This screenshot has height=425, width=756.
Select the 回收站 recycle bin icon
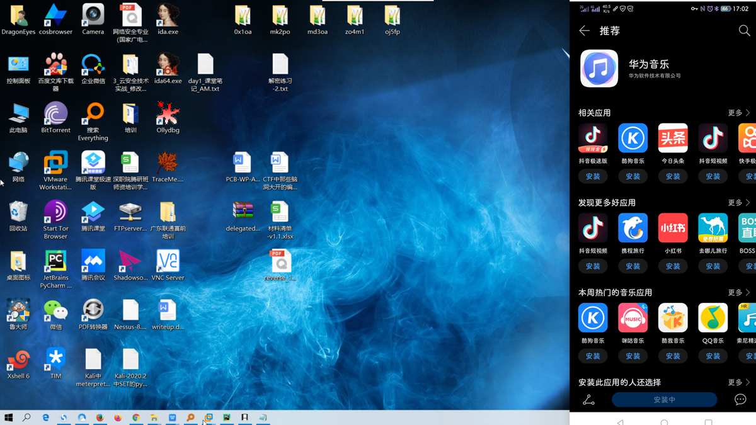pyautogui.click(x=18, y=216)
